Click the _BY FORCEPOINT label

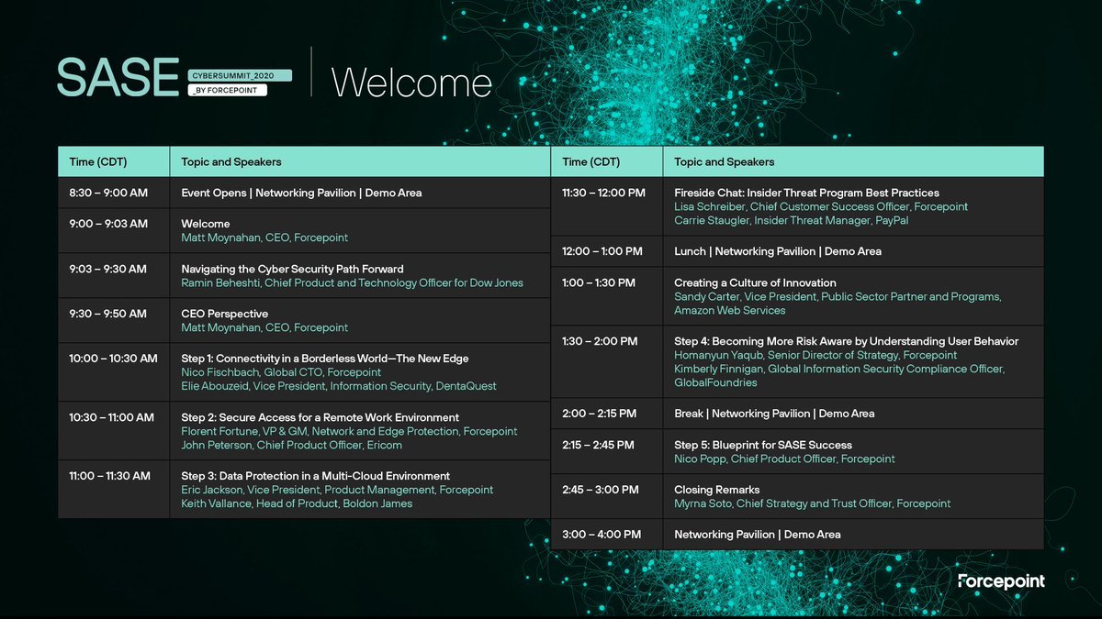[227, 90]
